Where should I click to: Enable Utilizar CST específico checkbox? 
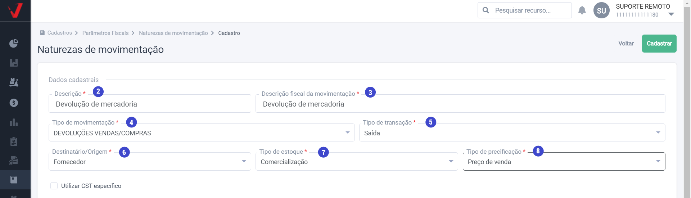[54, 186]
